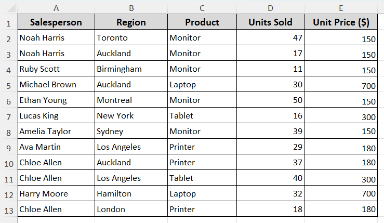Click the Laptop cell for Michael Brown
This screenshot has height=223, width=384.
coord(202,84)
